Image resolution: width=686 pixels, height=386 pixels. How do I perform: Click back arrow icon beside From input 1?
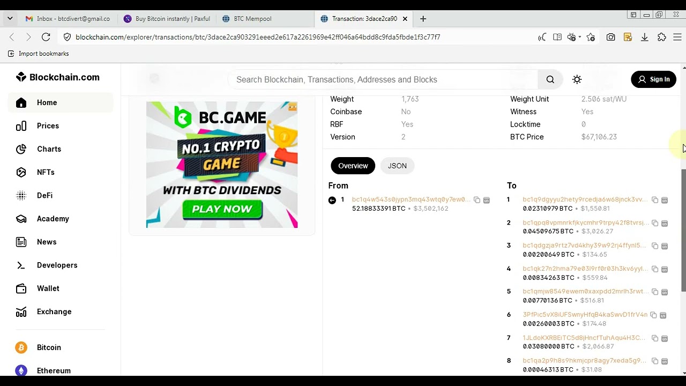[332, 200]
